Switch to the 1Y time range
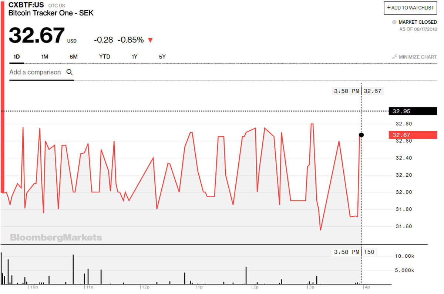 point(134,57)
